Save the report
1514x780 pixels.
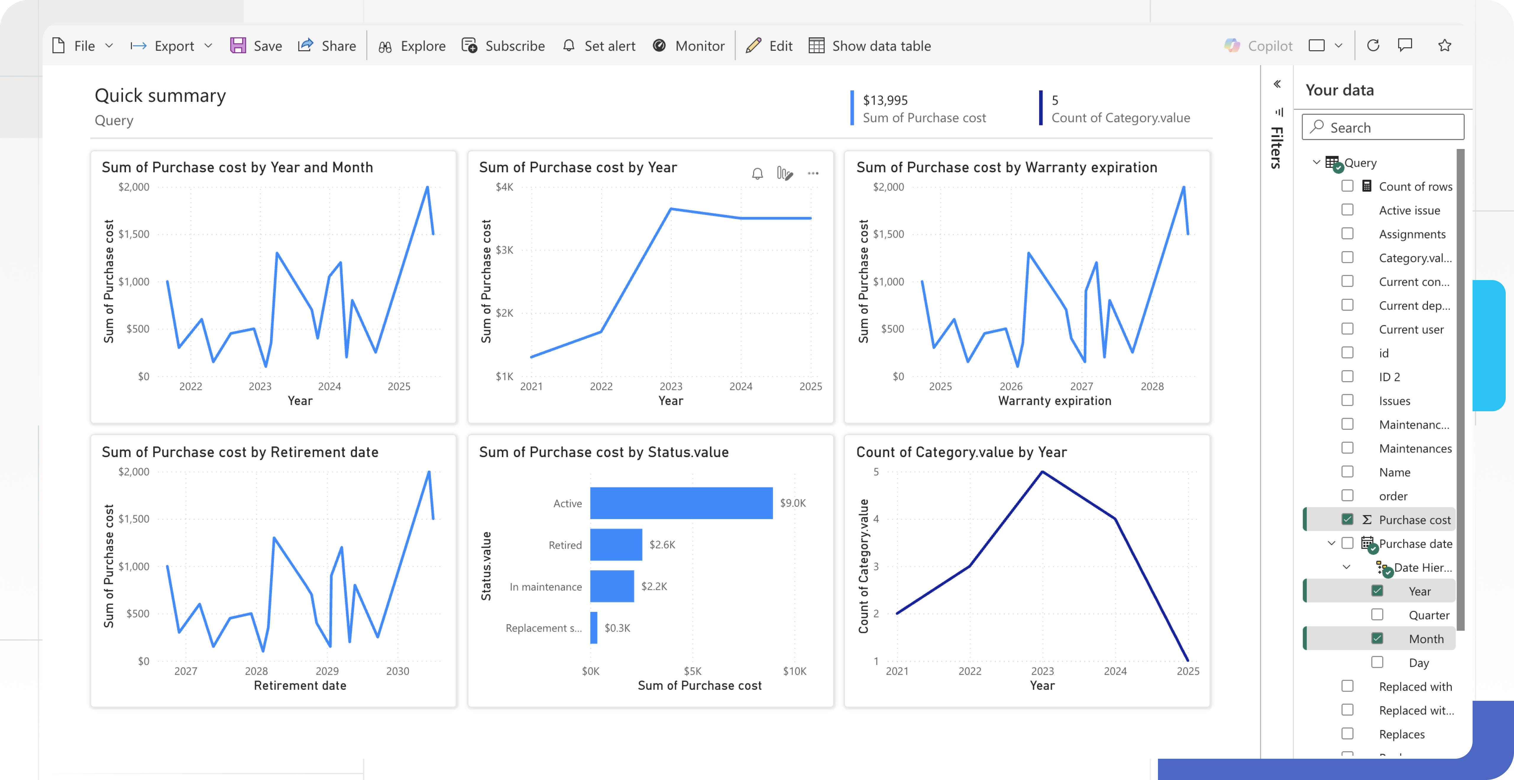click(x=256, y=46)
